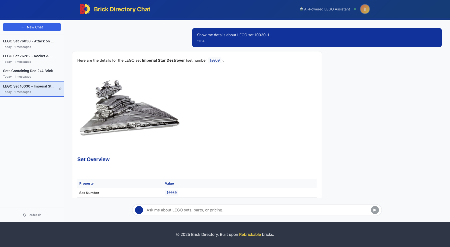450x247 pixels.
Task: Click the Brick Directory Chat title
Action: coord(122,9)
